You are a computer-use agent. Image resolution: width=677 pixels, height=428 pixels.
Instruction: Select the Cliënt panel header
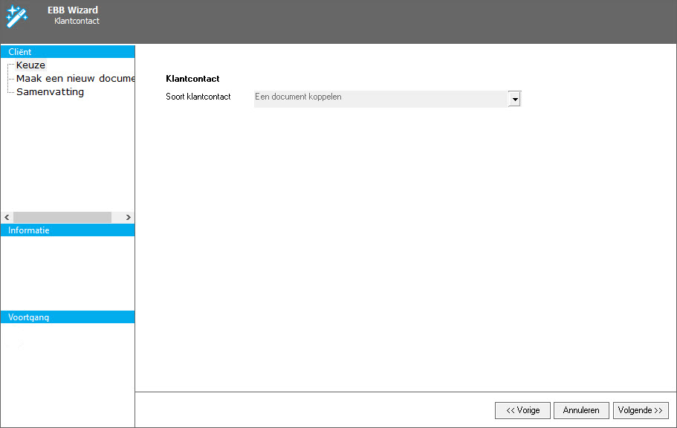(x=68, y=52)
